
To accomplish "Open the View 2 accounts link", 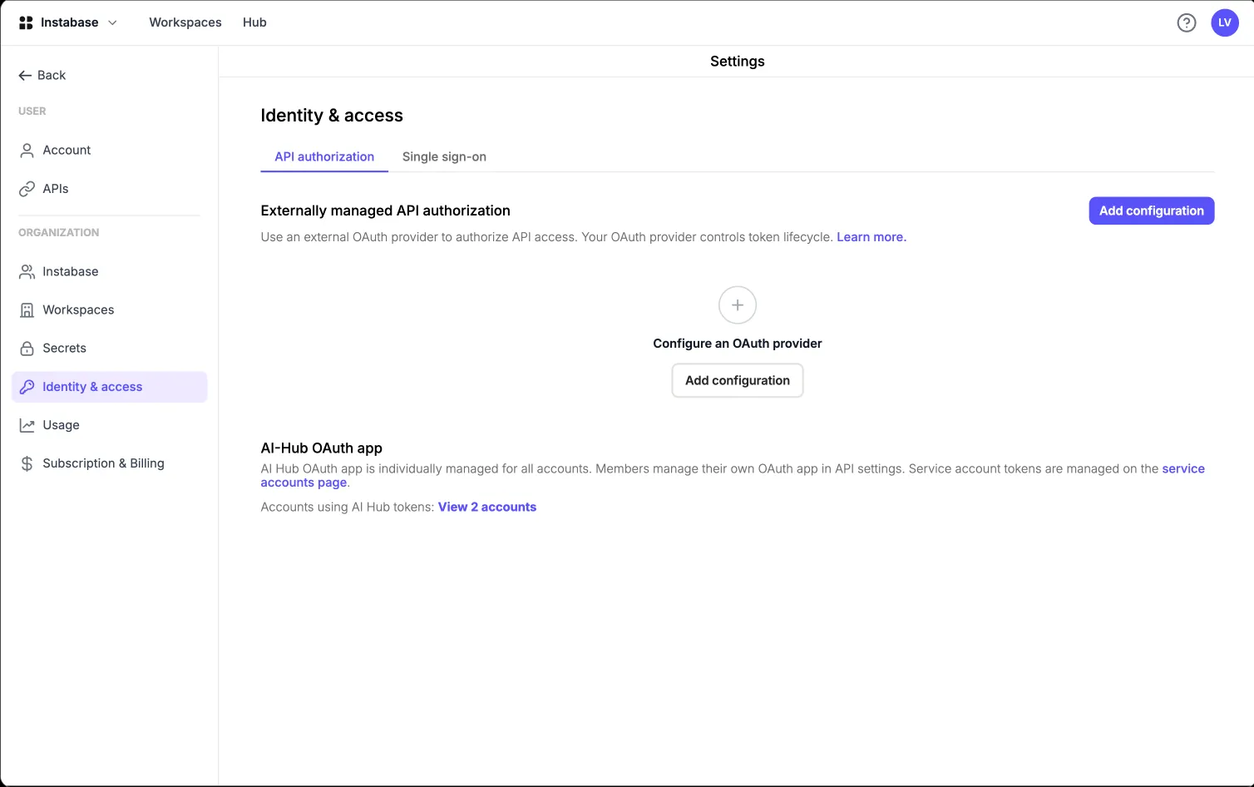I will coord(487,507).
